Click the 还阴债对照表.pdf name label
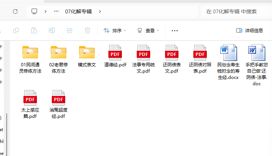 pyautogui.click(x=200, y=68)
